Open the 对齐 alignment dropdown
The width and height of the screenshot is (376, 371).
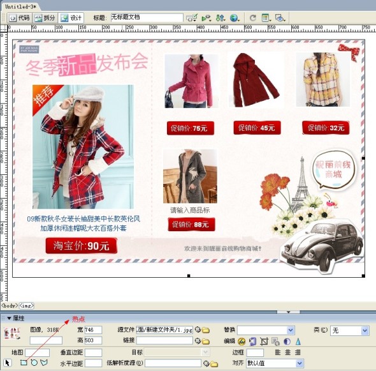click(x=300, y=363)
